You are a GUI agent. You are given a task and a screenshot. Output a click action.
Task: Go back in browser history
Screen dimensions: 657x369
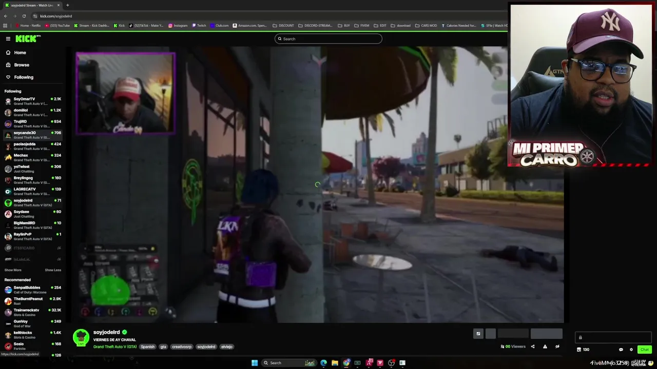pos(5,16)
